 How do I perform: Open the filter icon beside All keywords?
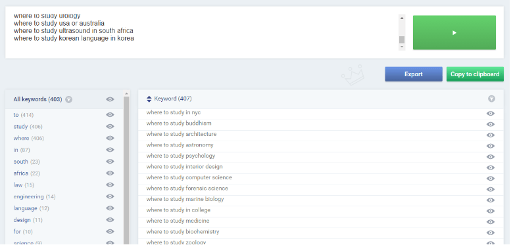pos(68,99)
